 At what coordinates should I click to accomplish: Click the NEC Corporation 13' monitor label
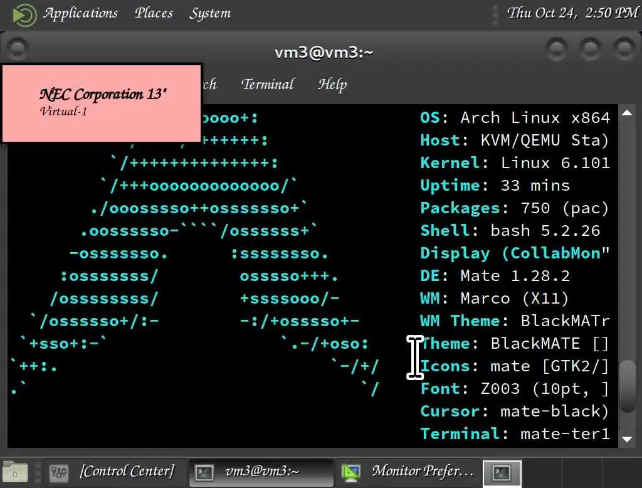(x=103, y=94)
